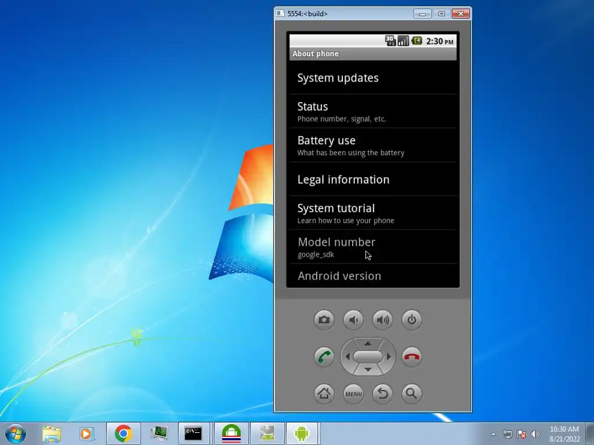Open the command prompt taskbar item
Screen dimensions: 594x445
point(193,433)
